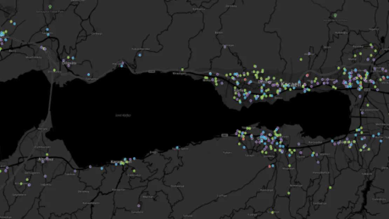Image resolution: width=389 pixels, height=219 pixels.
Task: Select the blue dot below Yukarıhereke label
Action: [x=140, y=55]
